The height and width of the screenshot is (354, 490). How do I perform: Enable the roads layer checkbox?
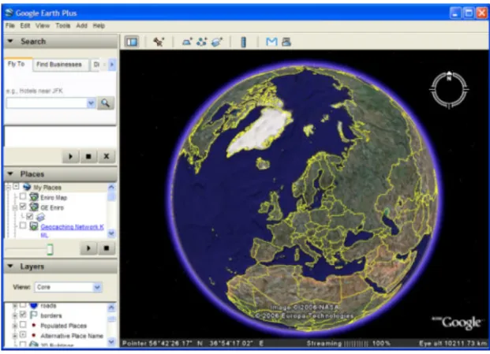tap(23, 304)
